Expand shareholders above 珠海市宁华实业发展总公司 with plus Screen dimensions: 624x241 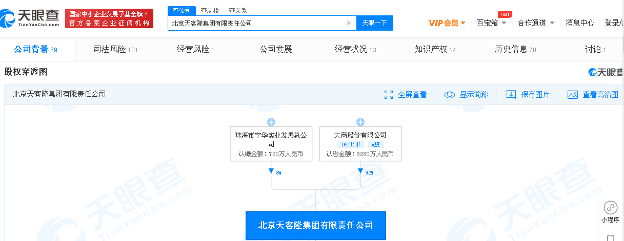271,122
